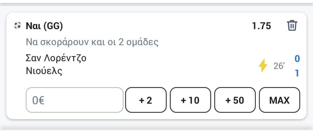
Task: Add 2 euros with the + 2 button
Action: [x=146, y=100]
